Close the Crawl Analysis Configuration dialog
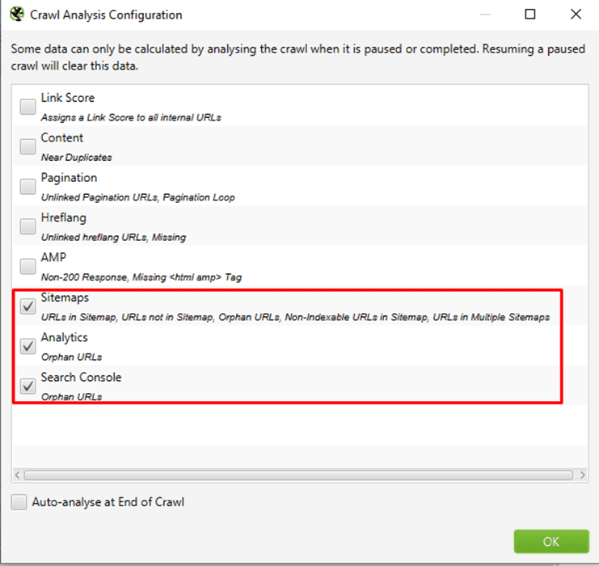 pyautogui.click(x=576, y=15)
